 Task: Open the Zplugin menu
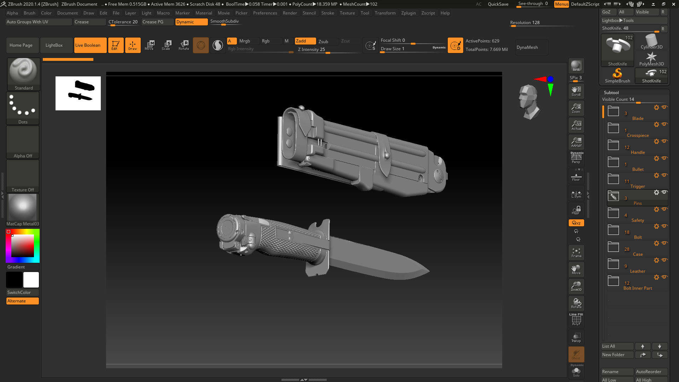(408, 13)
